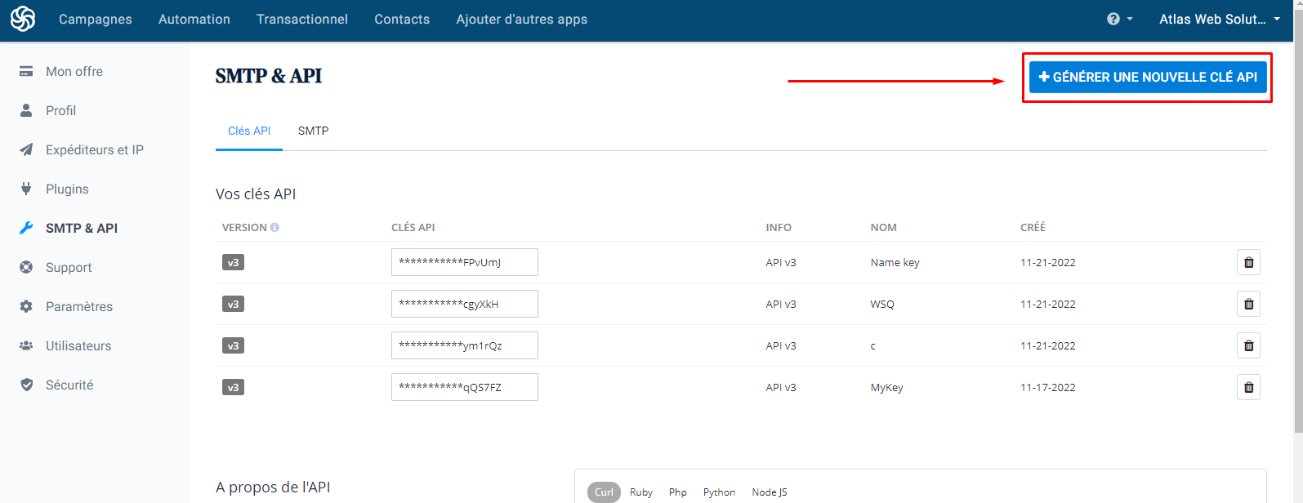
Task: Click the date 11-17-2022
Action: tap(1048, 387)
